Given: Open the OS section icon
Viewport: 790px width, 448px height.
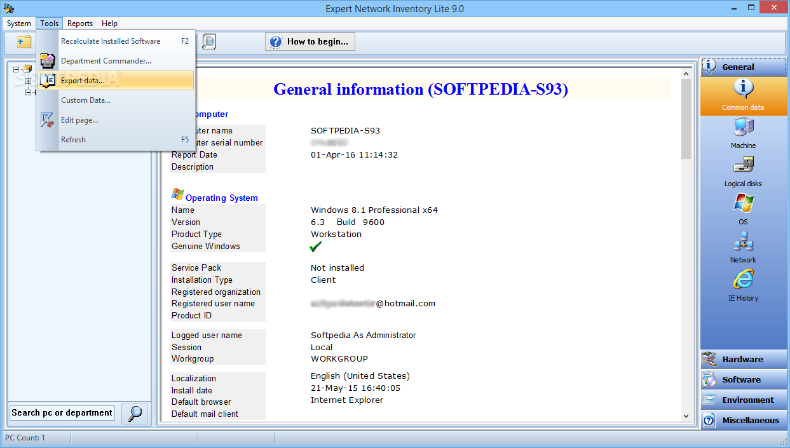Looking at the screenshot, I should click(x=743, y=203).
